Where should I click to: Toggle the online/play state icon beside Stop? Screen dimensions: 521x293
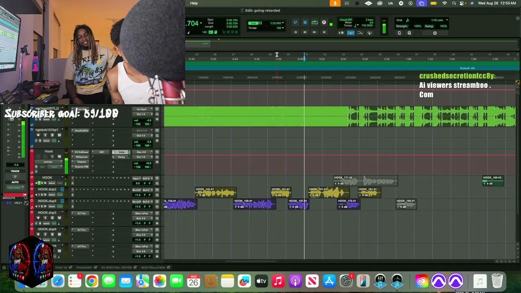pyautogui.click(x=296, y=23)
